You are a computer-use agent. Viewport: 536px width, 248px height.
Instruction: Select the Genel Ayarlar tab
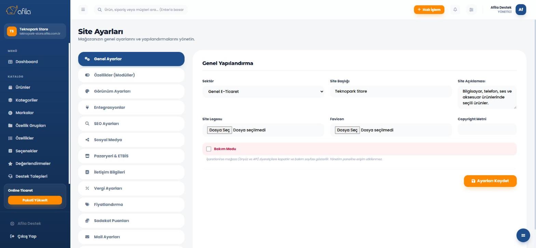tap(131, 59)
